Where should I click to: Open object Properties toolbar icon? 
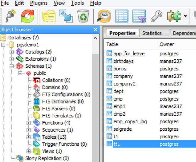tap(49, 16)
